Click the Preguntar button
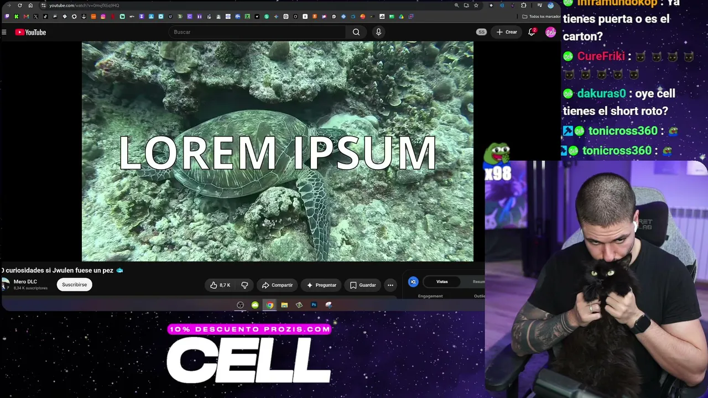This screenshot has width=708, height=398. 321,285
